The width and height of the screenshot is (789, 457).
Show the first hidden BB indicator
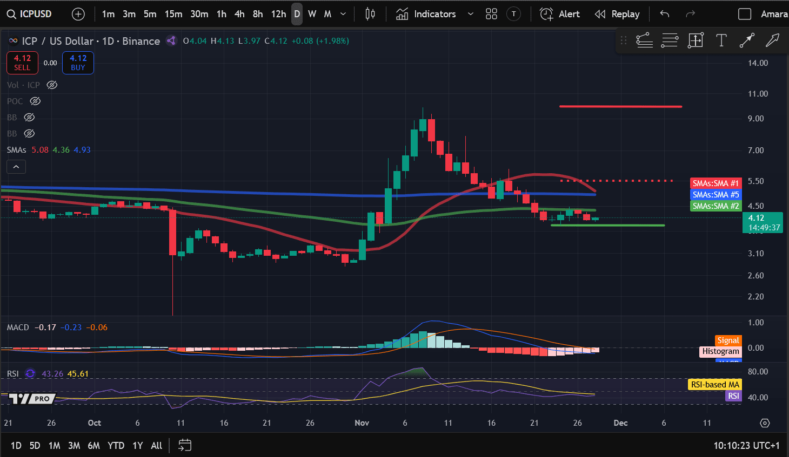(29, 117)
